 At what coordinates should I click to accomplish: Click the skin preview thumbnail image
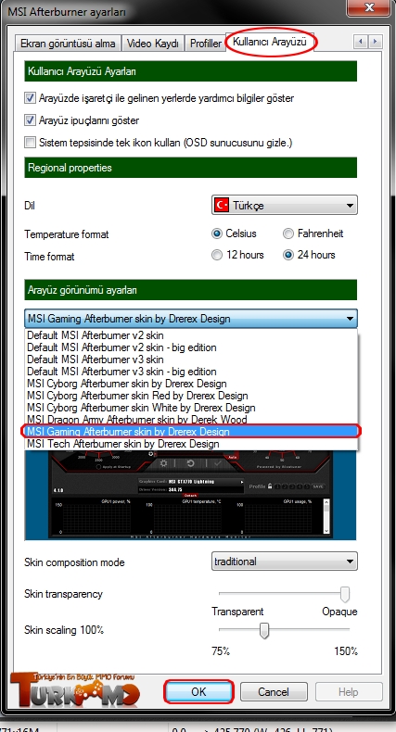tap(190, 495)
